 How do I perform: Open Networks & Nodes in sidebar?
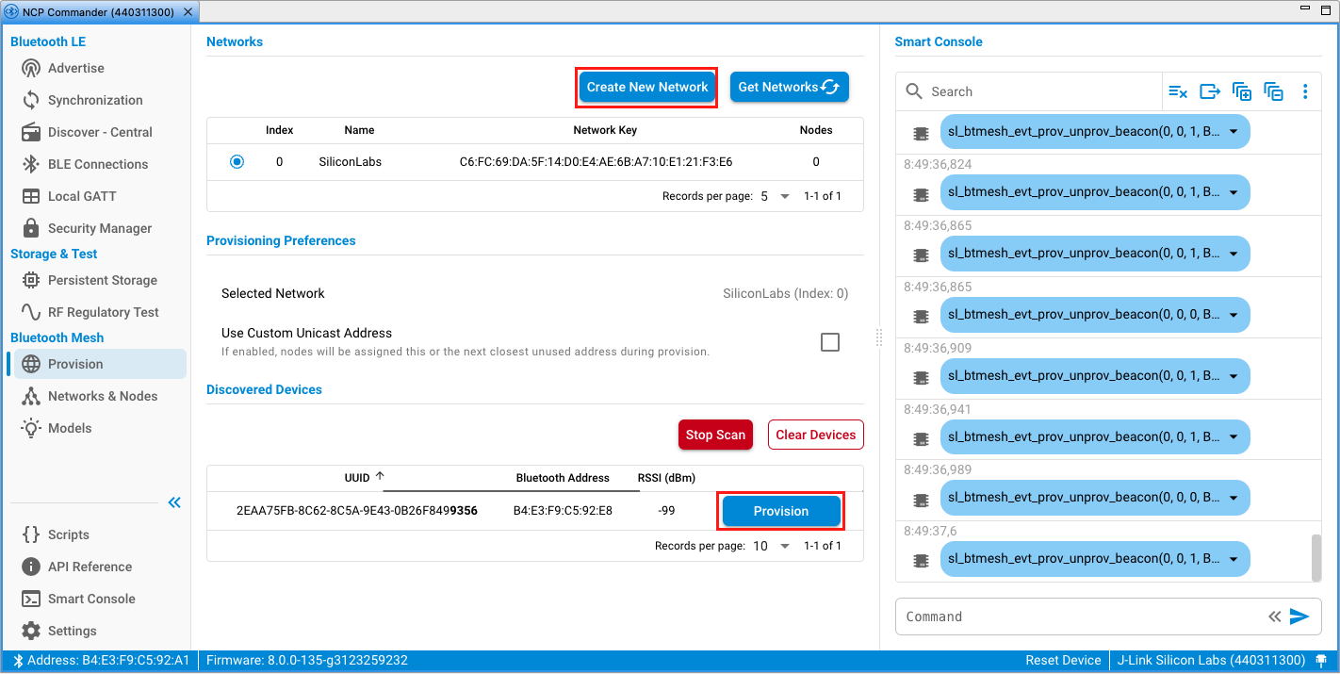click(103, 396)
